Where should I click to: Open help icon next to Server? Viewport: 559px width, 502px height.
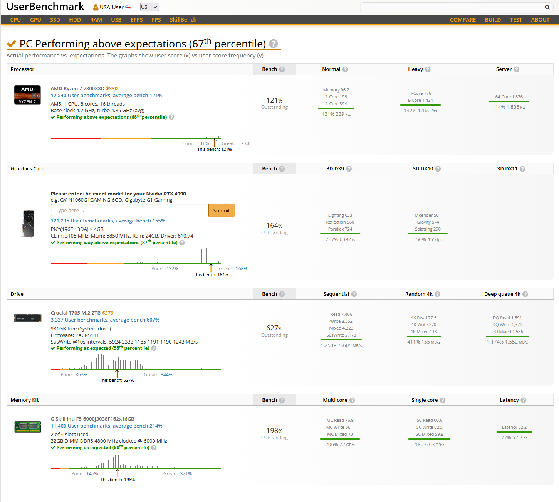click(517, 69)
